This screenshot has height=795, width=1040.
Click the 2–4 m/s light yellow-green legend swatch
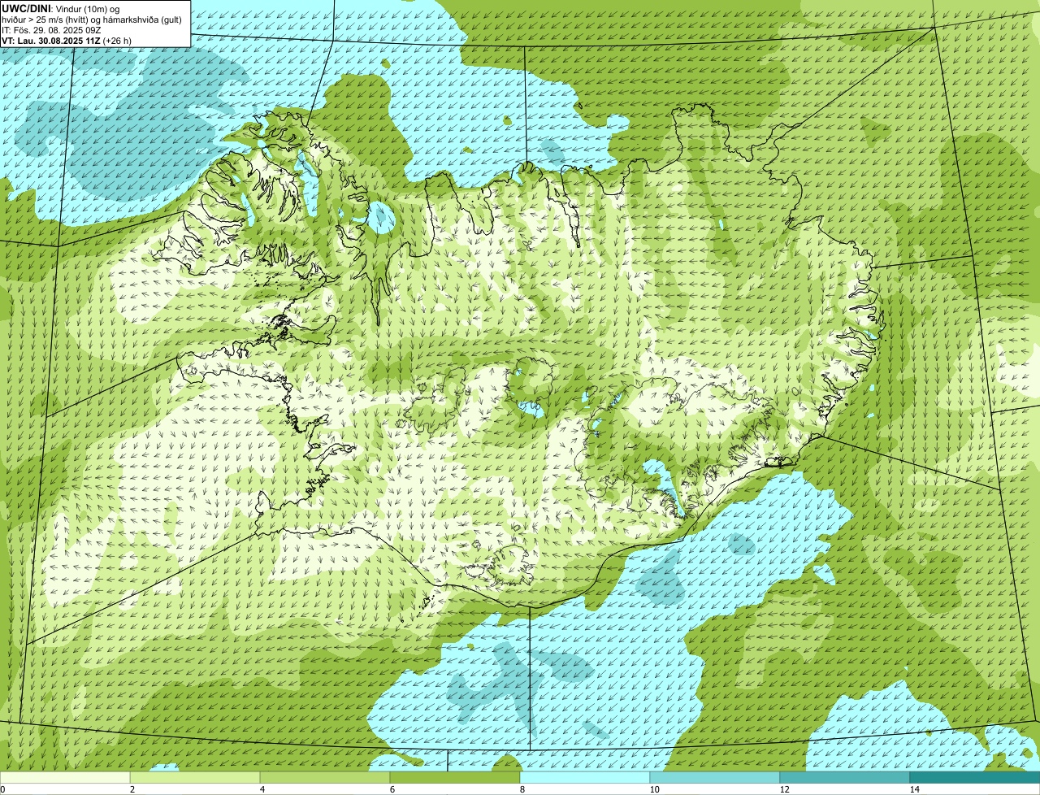(195, 778)
